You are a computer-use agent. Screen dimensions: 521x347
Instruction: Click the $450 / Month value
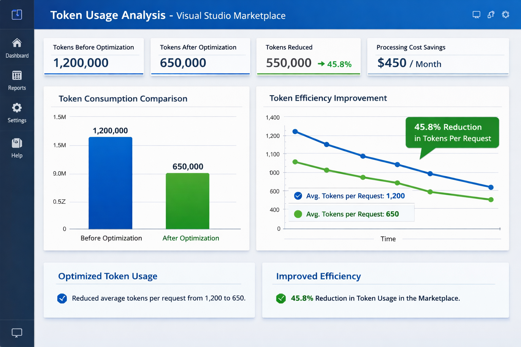[409, 63]
